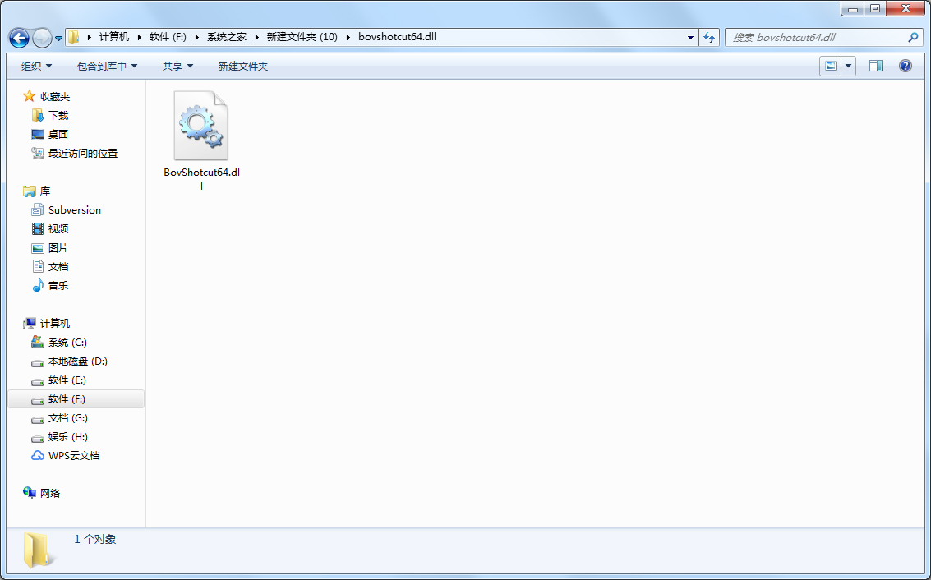Open the help question mark icon
This screenshot has width=931, height=580.
(905, 66)
